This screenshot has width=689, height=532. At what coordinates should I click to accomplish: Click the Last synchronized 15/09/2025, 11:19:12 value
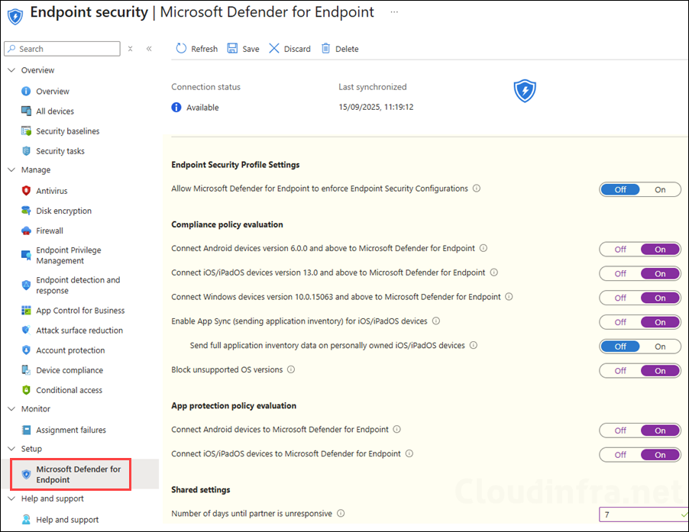point(376,107)
